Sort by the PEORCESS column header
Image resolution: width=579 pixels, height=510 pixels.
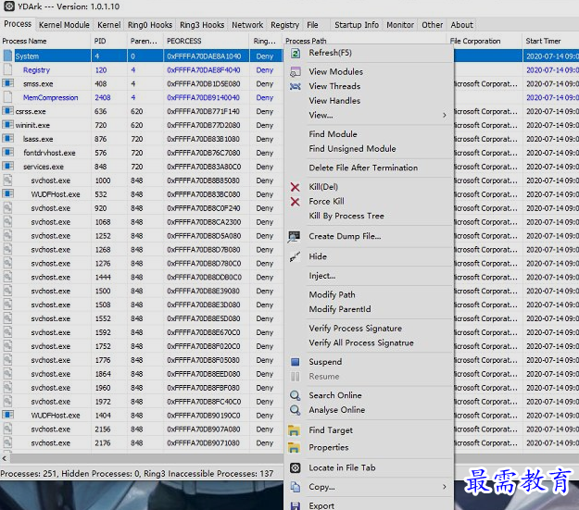click(x=206, y=41)
